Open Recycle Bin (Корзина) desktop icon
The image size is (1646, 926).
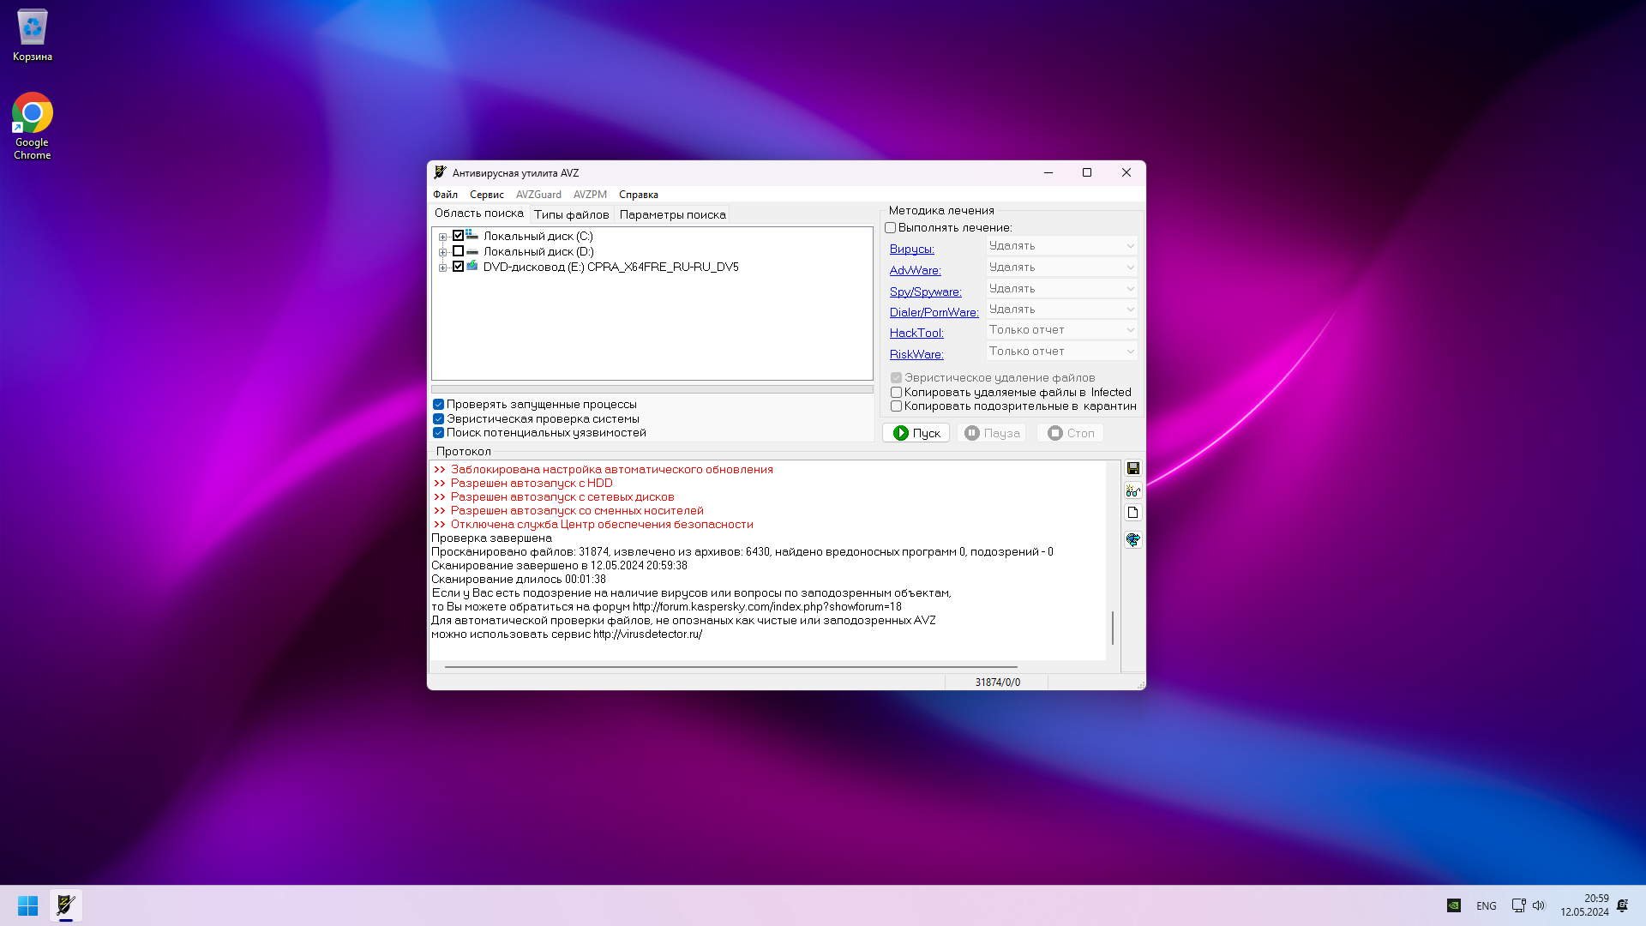click(x=33, y=36)
